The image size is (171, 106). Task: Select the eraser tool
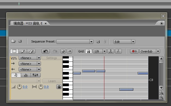[x=31, y=51]
